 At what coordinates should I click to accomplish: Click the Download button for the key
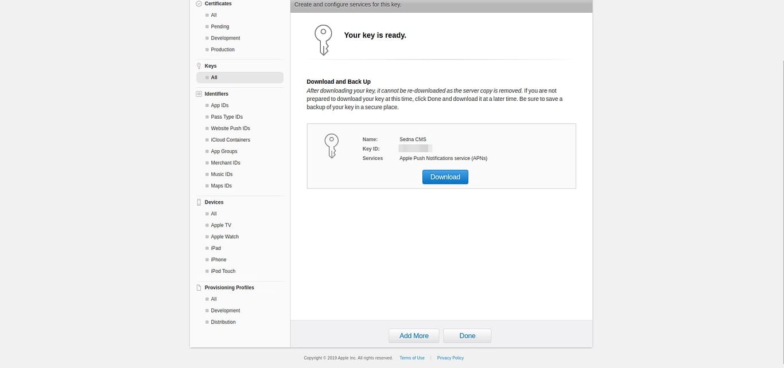click(x=445, y=177)
